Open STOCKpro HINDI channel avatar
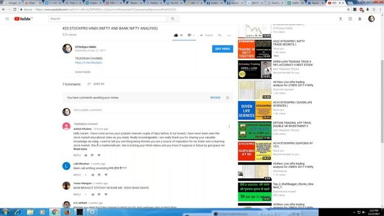The height and width of the screenshot is (216, 384). pos(67,49)
